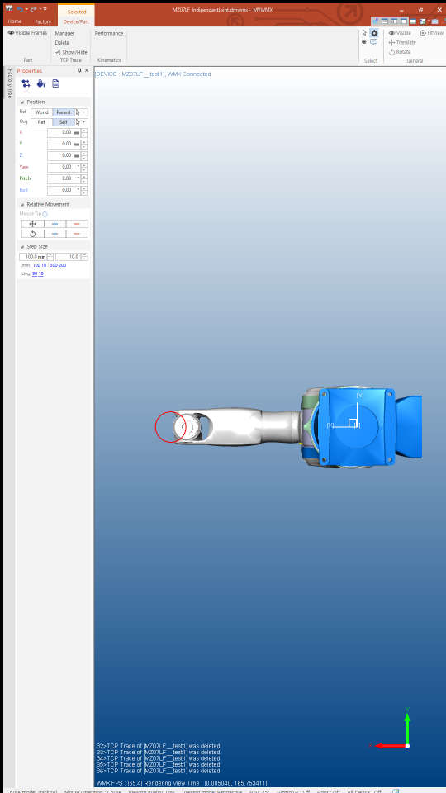Select the small eye icon in Select group
446x793 pixels.
click(x=364, y=42)
